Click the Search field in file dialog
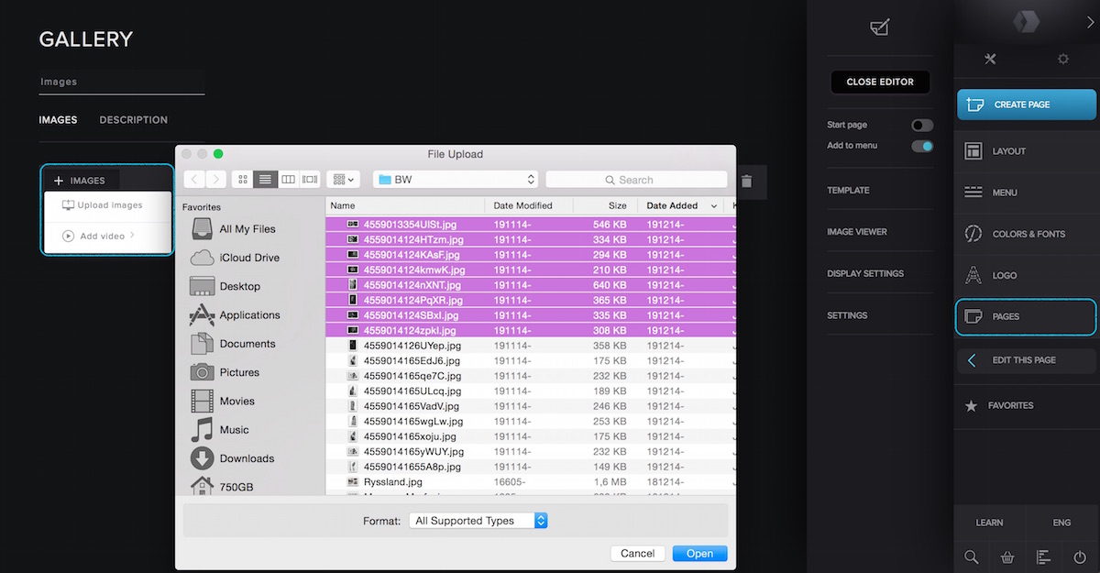This screenshot has width=1100, height=573. tap(636, 180)
